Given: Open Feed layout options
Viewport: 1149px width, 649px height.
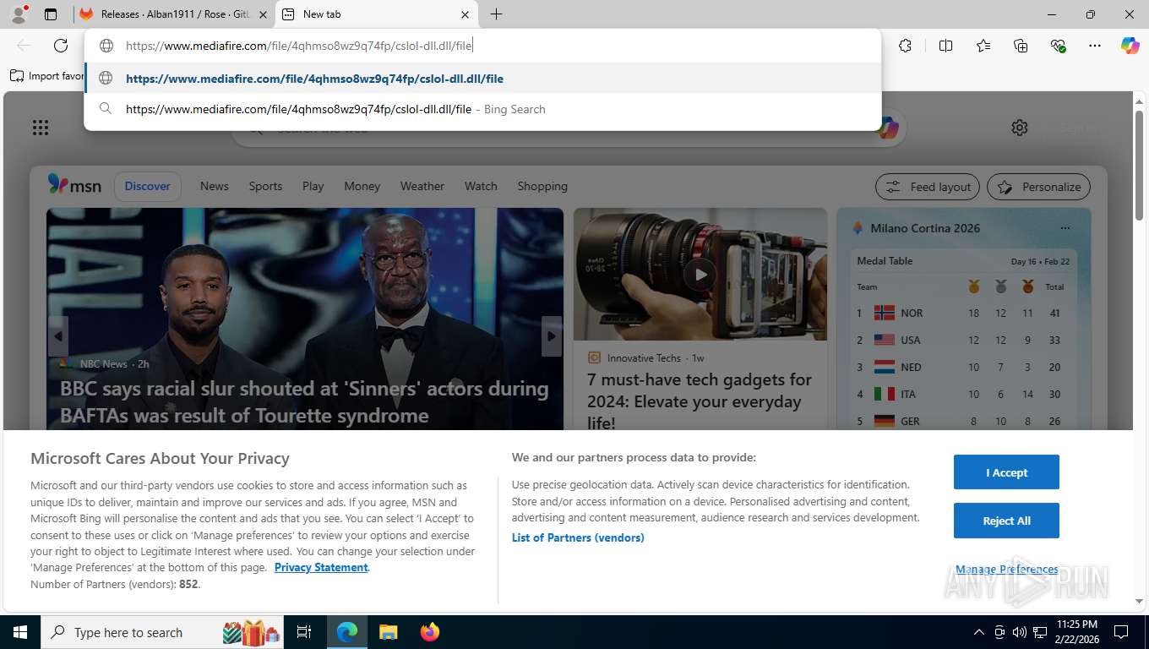Looking at the screenshot, I should [x=928, y=187].
